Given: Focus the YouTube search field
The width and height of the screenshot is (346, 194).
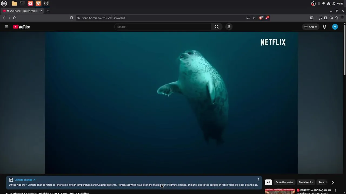Looking at the screenshot, I should (163, 27).
